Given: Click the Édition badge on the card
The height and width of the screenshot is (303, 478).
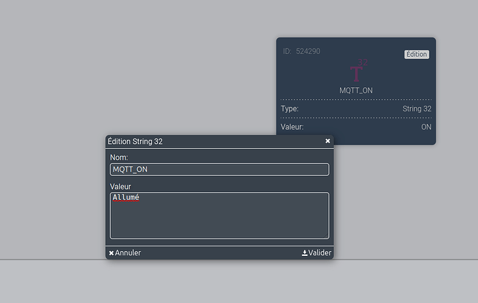Looking at the screenshot, I should pyautogui.click(x=416, y=54).
